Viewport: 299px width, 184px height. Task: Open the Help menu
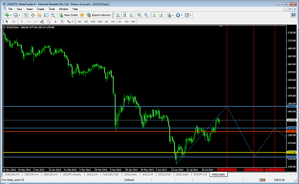(75, 9)
